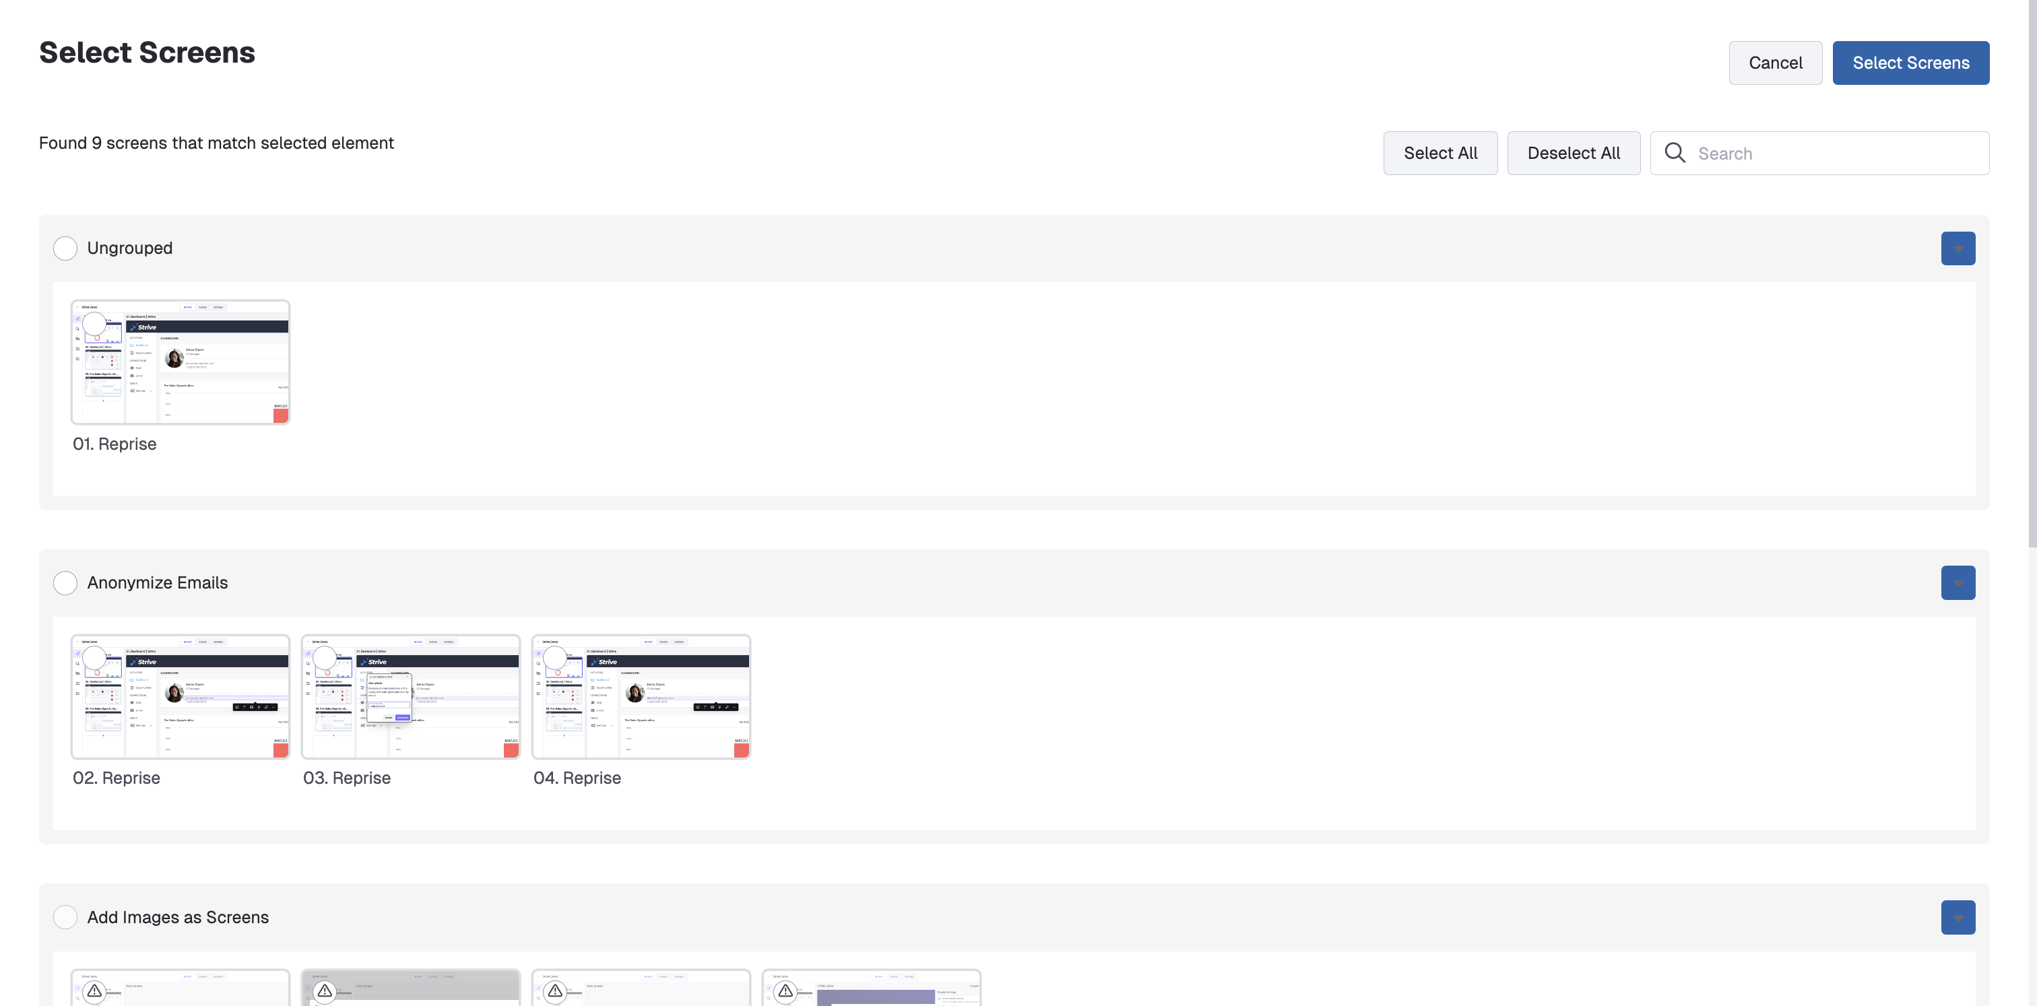
Task: Open the 04. Reprise screen thumbnail
Action: [x=641, y=696]
